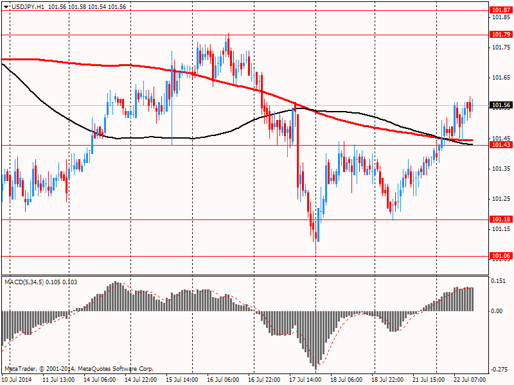The image size is (514, 385).
Task: Click the current price 101.56 black label
Action: tap(501, 105)
